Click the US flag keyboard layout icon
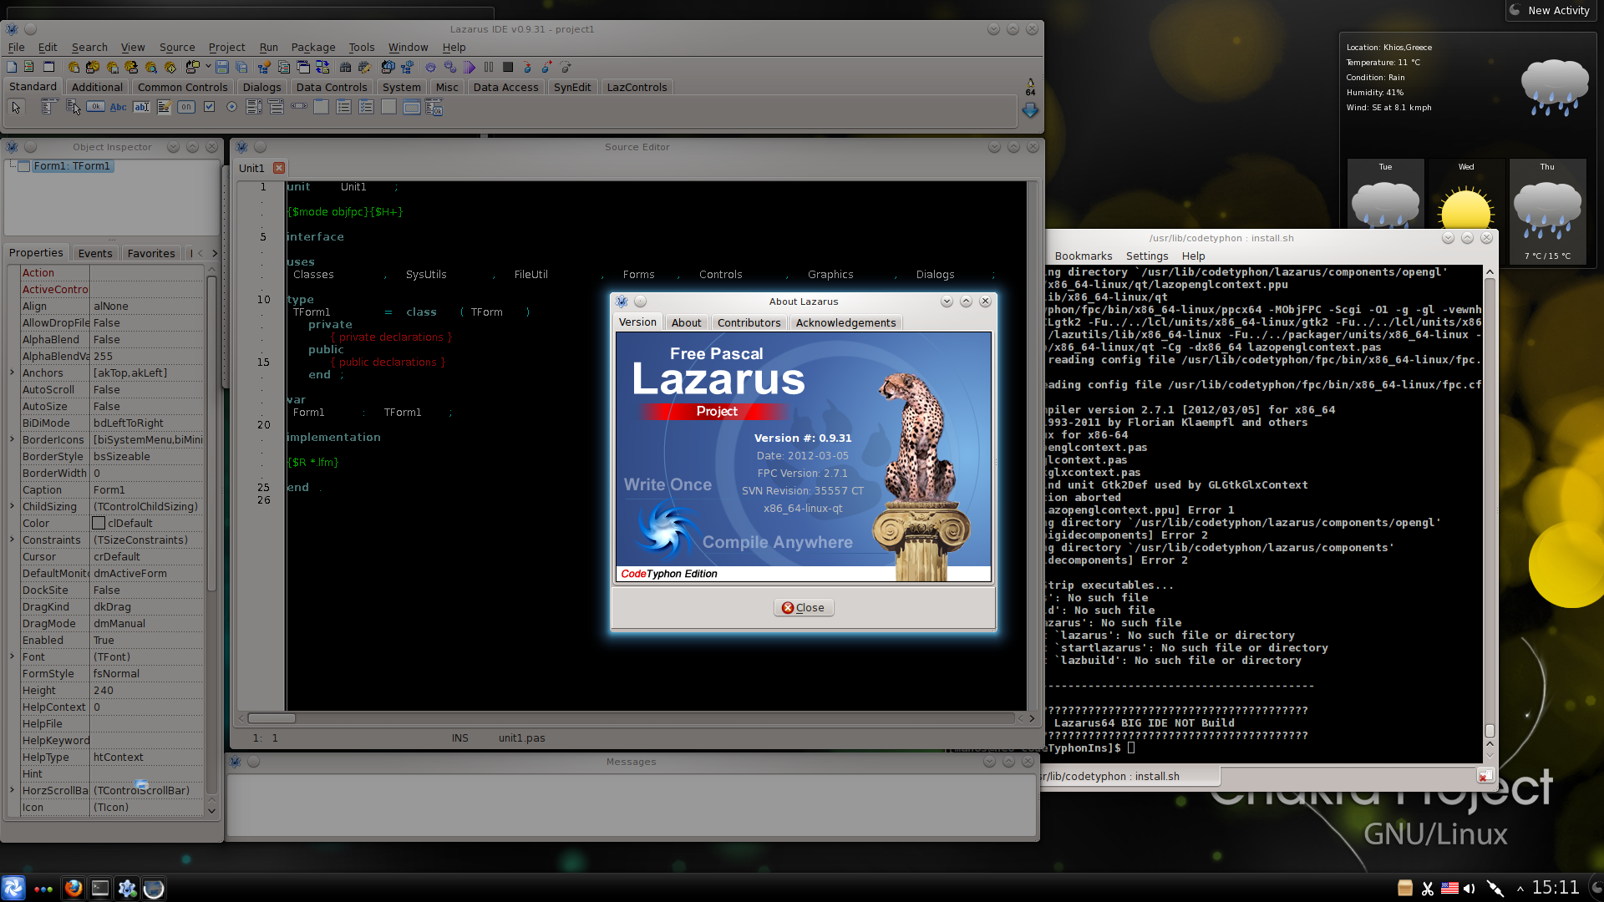This screenshot has width=1604, height=902. tap(1449, 889)
